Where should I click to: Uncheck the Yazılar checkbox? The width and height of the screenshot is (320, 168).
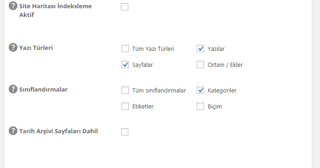pos(200,49)
